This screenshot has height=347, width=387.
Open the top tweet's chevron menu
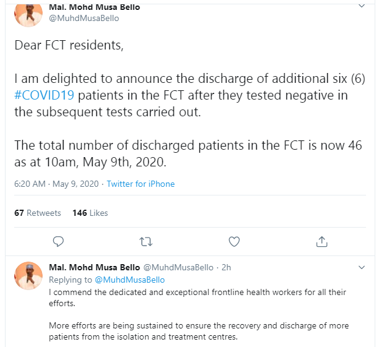pyautogui.click(x=362, y=6)
